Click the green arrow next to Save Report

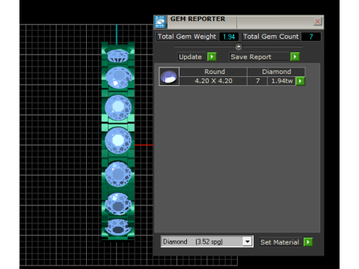pyautogui.click(x=295, y=57)
